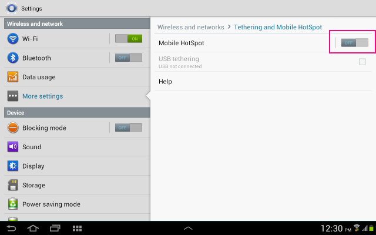The width and height of the screenshot is (376, 235).
Task: Open the Data usage chart icon
Action: coord(13,77)
